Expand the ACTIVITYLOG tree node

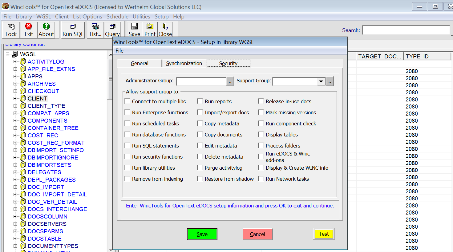[15, 62]
